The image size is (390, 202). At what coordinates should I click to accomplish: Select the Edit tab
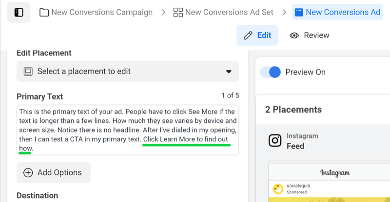(257, 35)
